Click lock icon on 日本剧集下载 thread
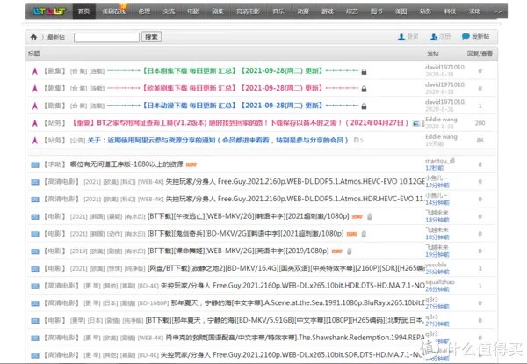Image resolution: width=527 pixels, height=364 pixels. pos(364,71)
